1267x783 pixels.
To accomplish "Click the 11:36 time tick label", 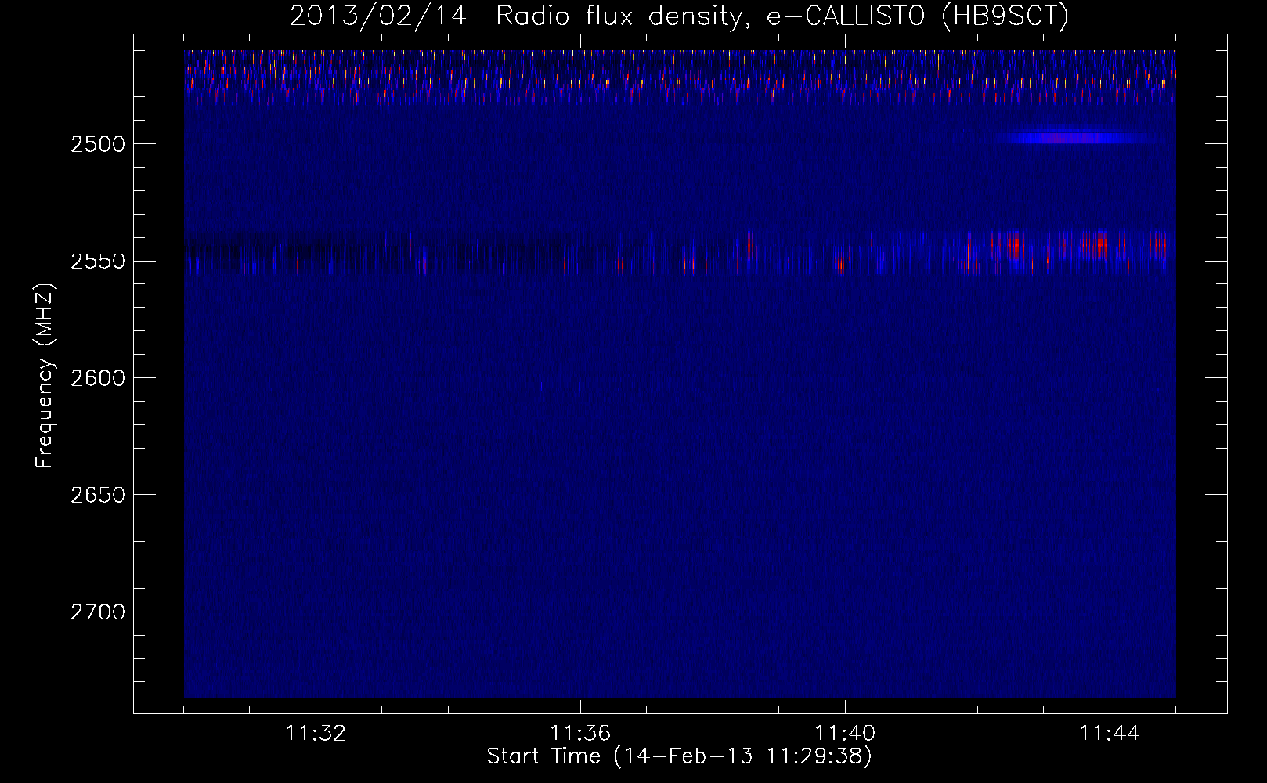I will coord(580,734).
